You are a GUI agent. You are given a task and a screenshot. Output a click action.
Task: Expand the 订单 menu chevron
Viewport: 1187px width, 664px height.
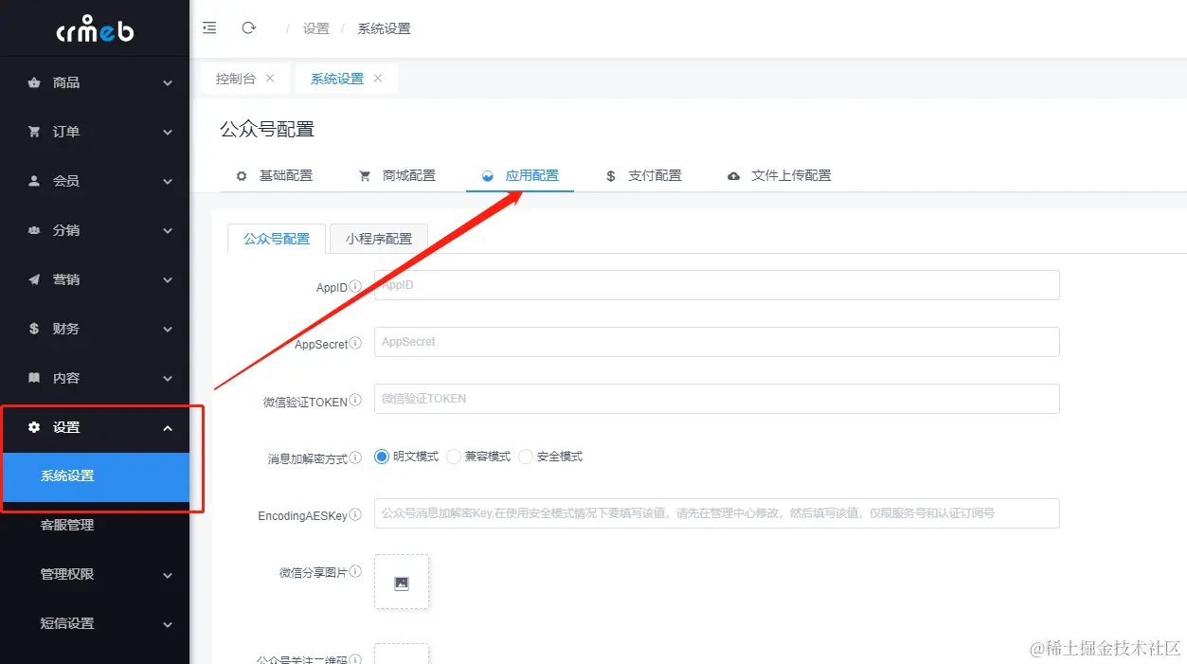pos(168,133)
